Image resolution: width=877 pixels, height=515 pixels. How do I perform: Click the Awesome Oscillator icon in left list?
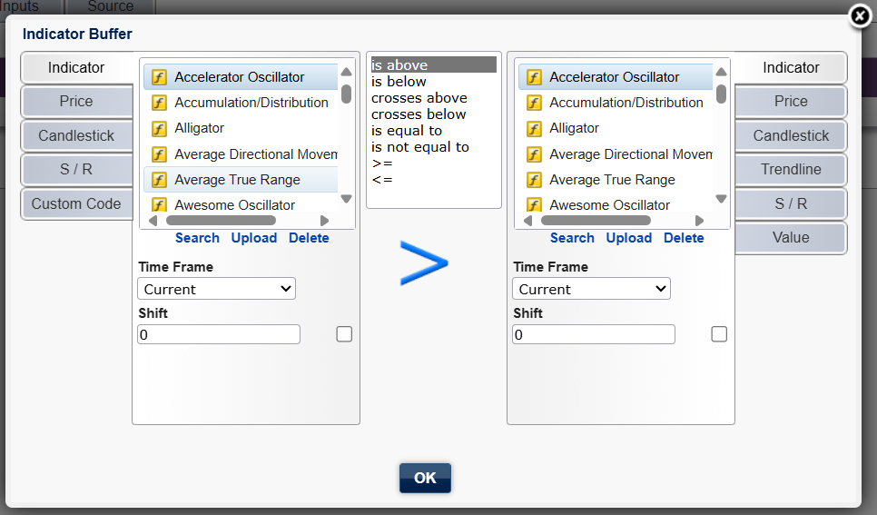(159, 205)
